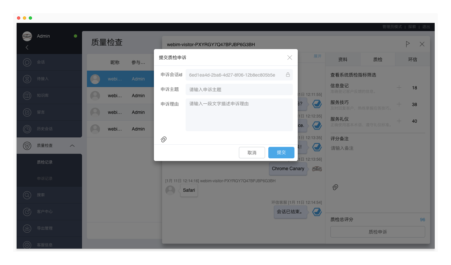Screen dimensions: 451x265
Task: Click the 提交 submit button
Action: tap(281, 152)
